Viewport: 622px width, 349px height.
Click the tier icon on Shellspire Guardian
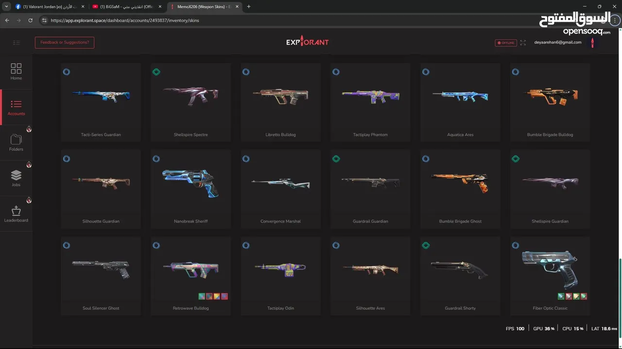[x=516, y=159]
